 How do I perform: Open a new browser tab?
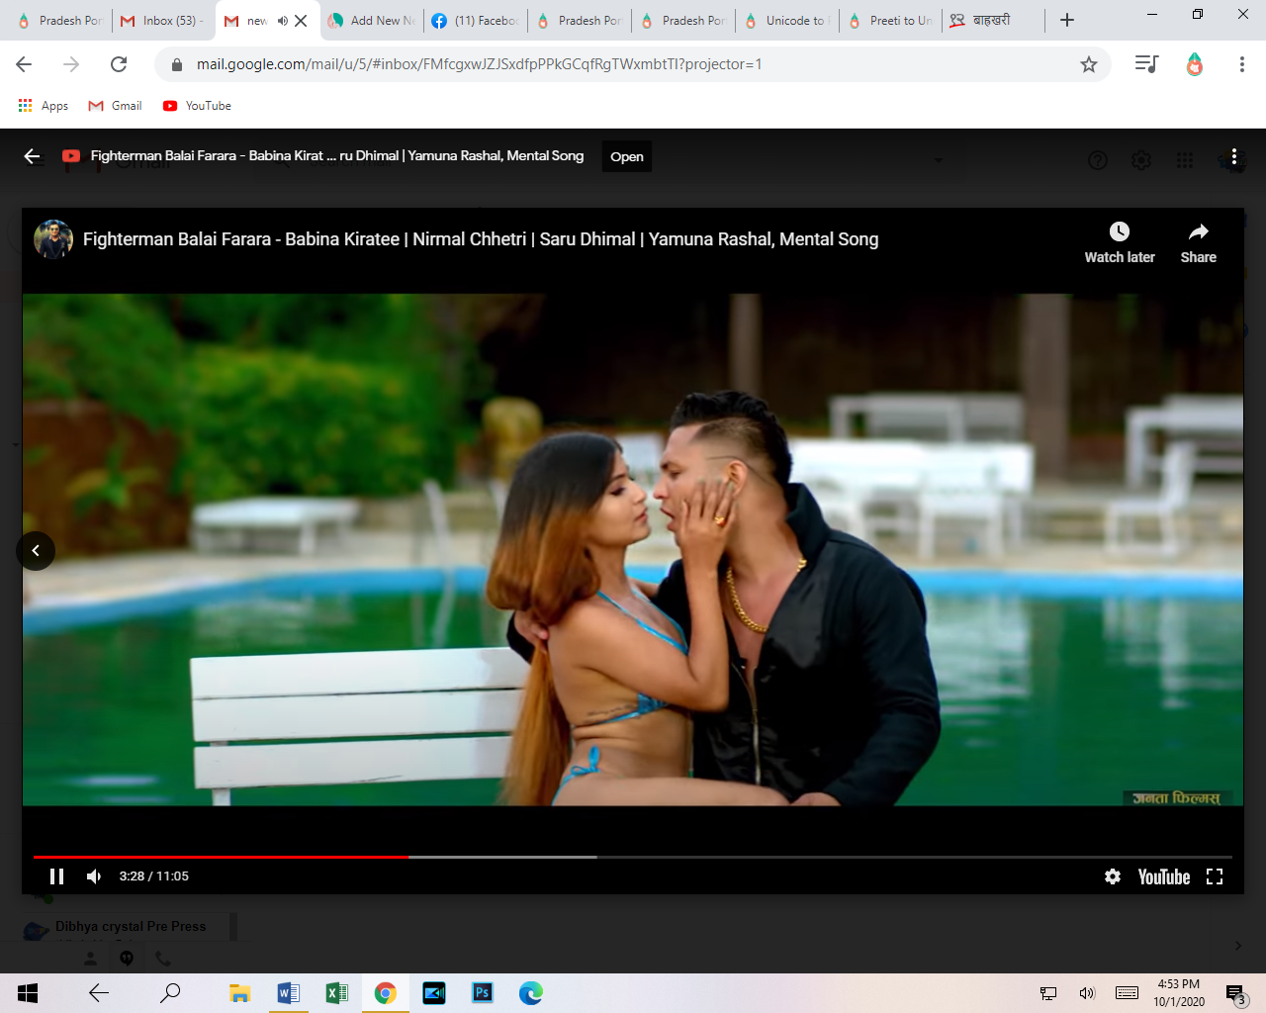1067,20
